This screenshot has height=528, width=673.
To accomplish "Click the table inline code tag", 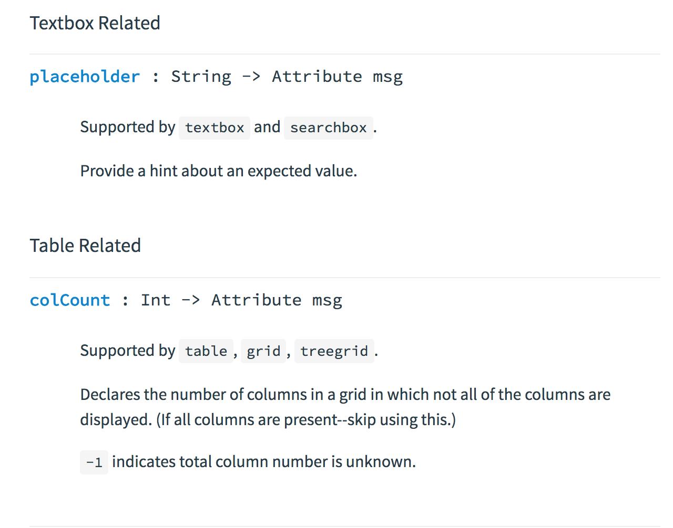I will click(x=206, y=351).
